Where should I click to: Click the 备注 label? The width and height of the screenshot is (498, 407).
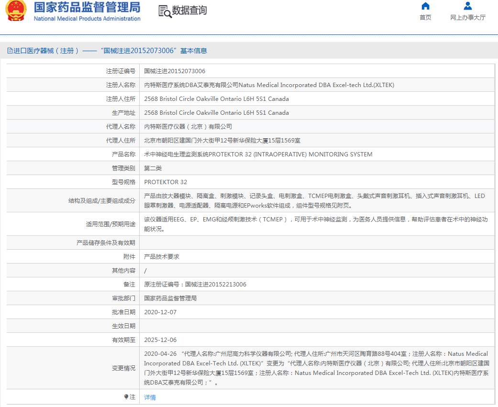(x=129, y=285)
